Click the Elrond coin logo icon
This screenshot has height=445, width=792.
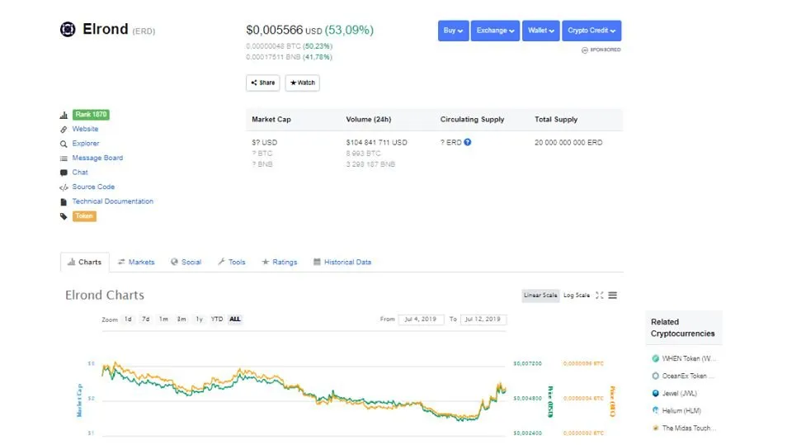(68, 30)
